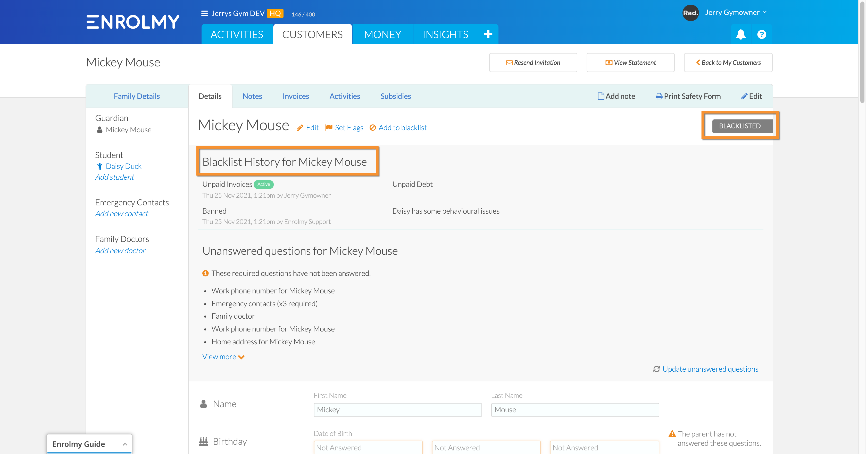Viewport: 866px width, 454px height.
Task: Click the orange info icon beside required questions
Action: click(x=205, y=273)
